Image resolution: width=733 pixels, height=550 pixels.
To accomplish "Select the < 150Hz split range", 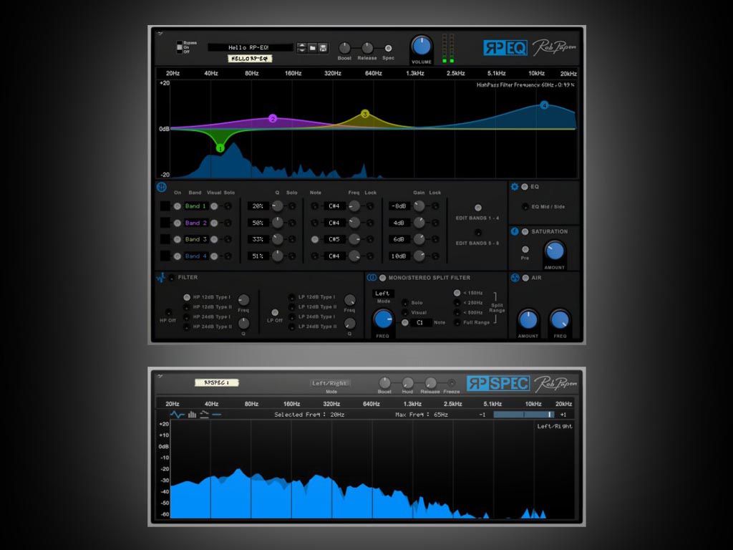I will click(x=457, y=293).
